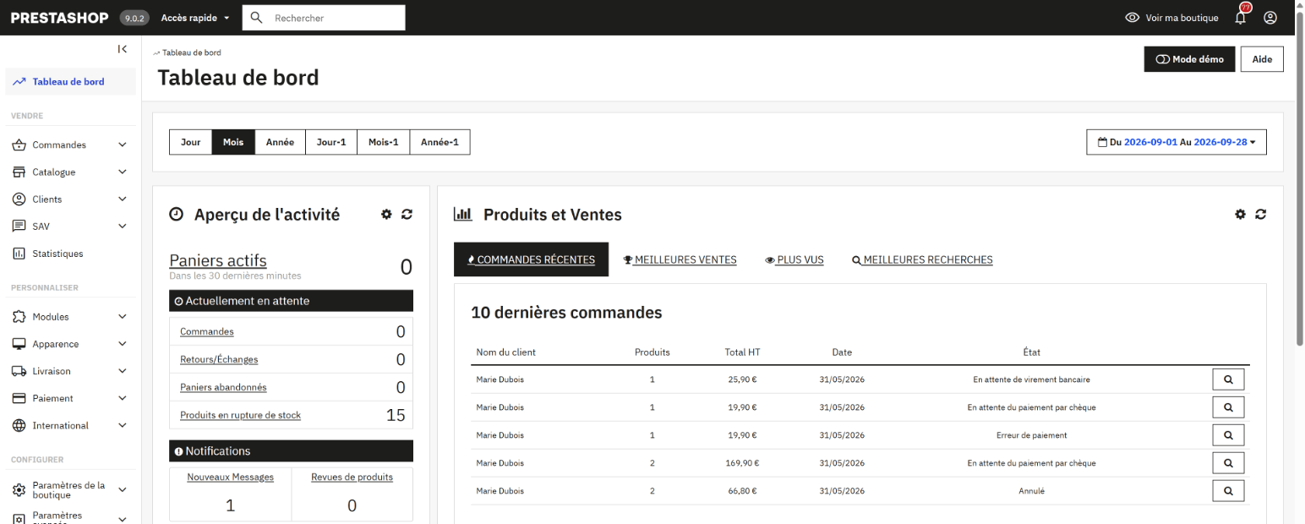This screenshot has height=524, width=1305.
Task: Switch to the Commandes récentes tab
Action: (x=531, y=259)
